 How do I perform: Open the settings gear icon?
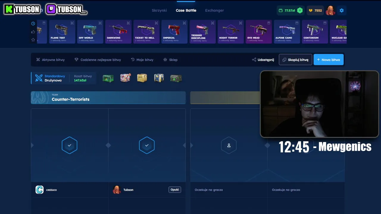(341, 10)
